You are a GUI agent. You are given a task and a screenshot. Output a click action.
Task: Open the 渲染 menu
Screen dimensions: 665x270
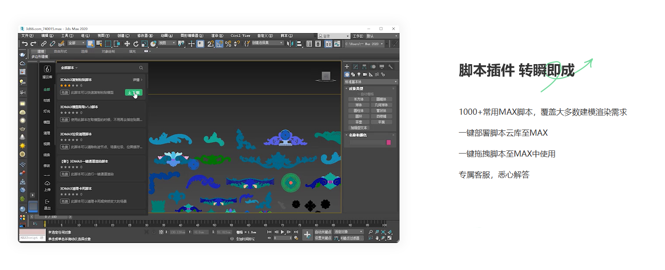coord(217,36)
